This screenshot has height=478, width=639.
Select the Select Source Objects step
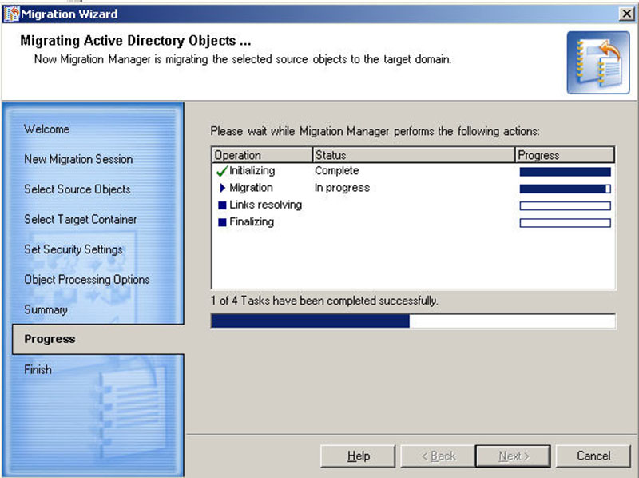coord(77,189)
